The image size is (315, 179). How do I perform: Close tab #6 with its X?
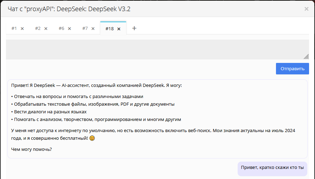[69, 29]
